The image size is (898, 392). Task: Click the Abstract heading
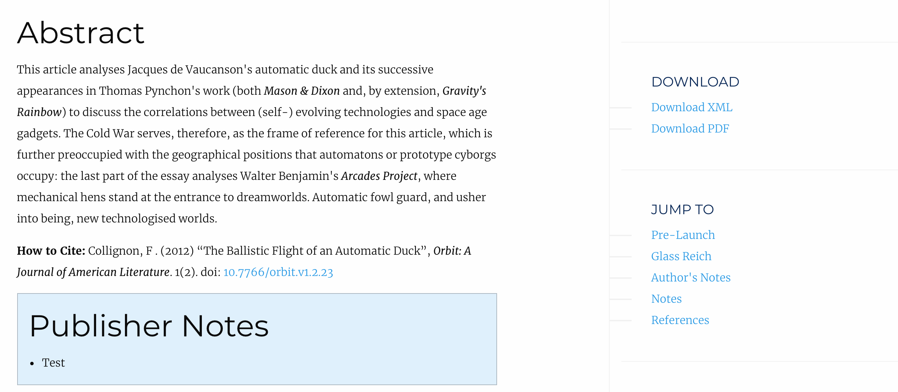81,33
